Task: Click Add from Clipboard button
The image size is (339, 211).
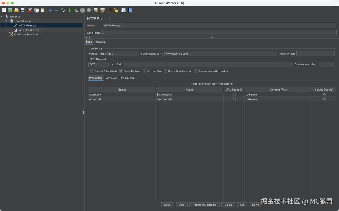Action: click(204, 205)
